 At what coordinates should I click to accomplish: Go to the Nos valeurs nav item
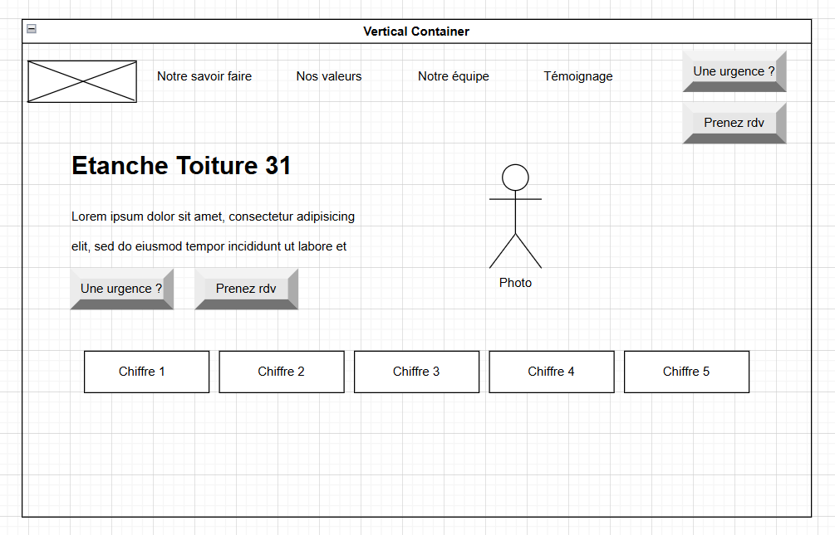pyautogui.click(x=329, y=76)
